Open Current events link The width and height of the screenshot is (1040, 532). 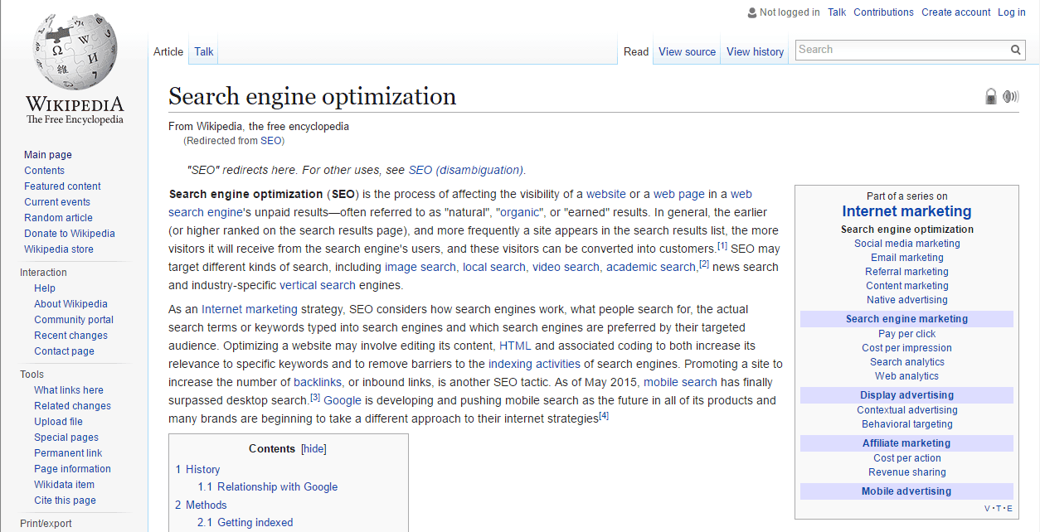(57, 202)
